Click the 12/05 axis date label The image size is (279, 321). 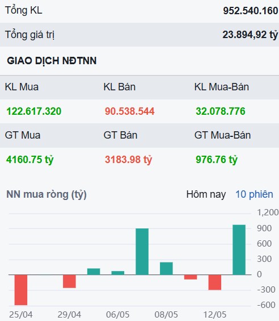tap(215, 315)
